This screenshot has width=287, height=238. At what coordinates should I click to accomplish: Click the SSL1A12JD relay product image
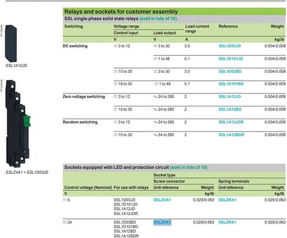click(x=11, y=43)
